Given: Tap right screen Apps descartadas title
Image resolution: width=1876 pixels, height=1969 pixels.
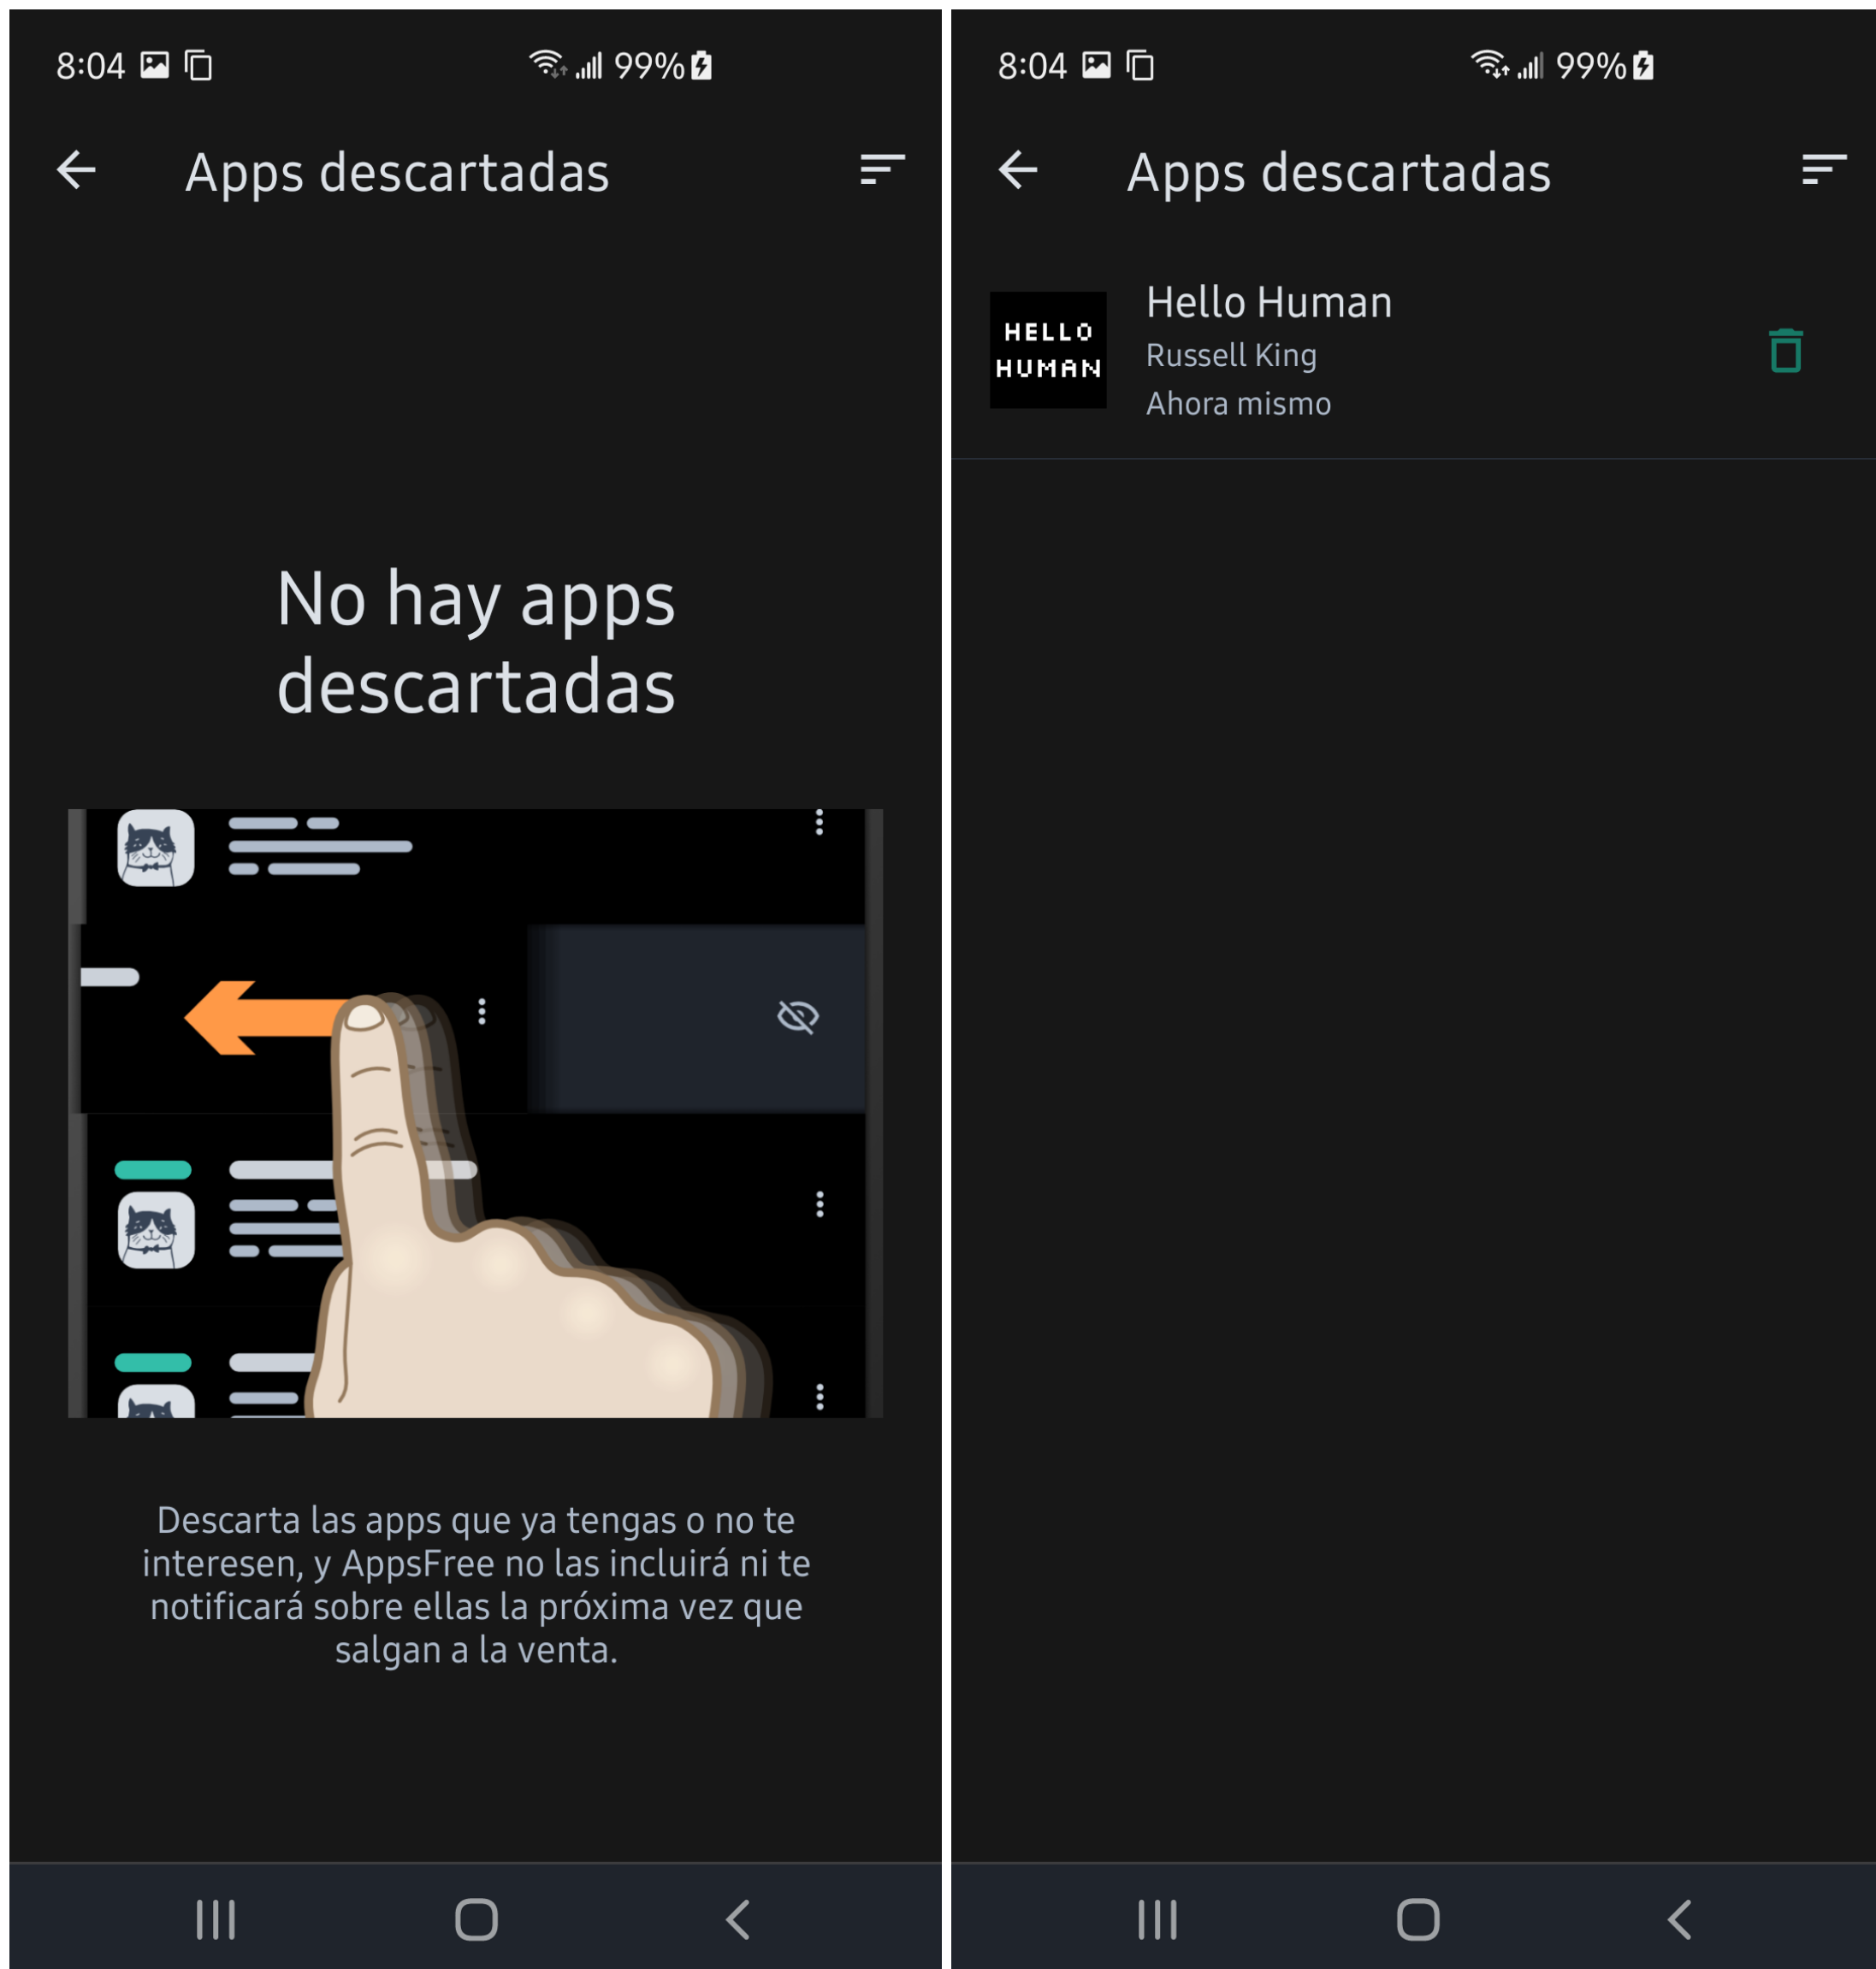Looking at the screenshot, I should coord(1339,173).
